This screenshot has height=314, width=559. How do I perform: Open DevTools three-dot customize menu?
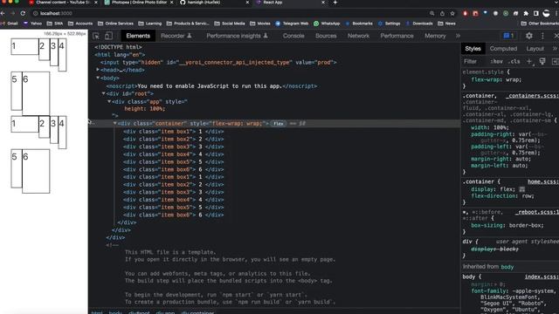tap(542, 36)
